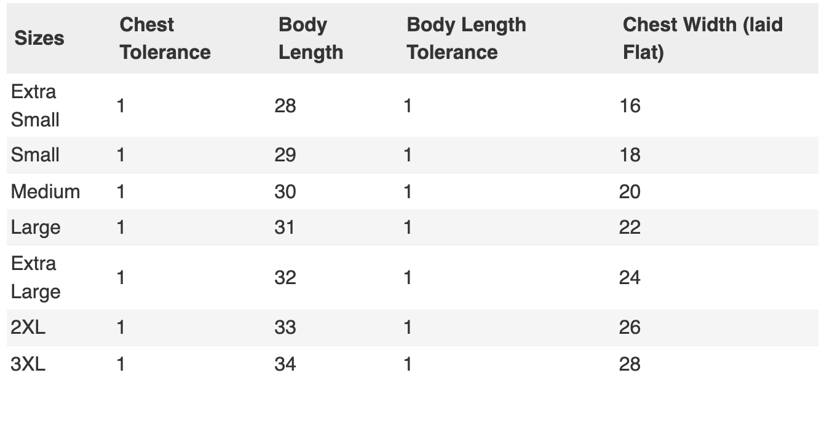The height and width of the screenshot is (432, 835).
Task: Click the Body Length column header
Action: pyautogui.click(x=311, y=38)
